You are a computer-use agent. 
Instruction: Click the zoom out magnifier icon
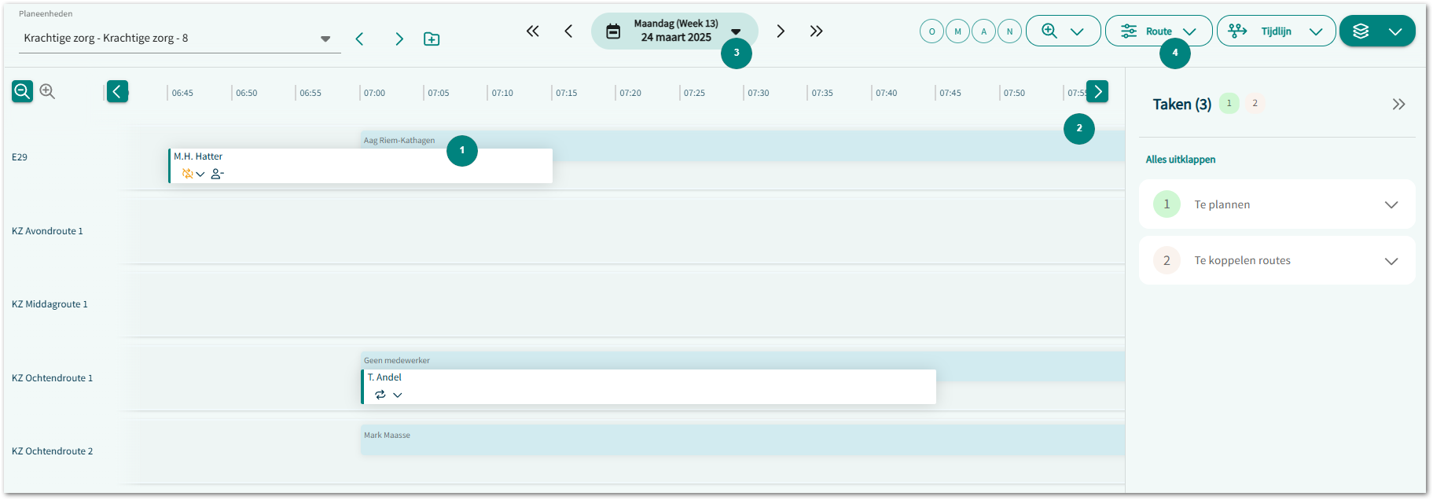coord(22,92)
